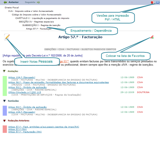Select IVA - Imposto sobre o Valor Acrescentado breadcrumb
This screenshot has width=160, height=147.
tap(31, 11)
